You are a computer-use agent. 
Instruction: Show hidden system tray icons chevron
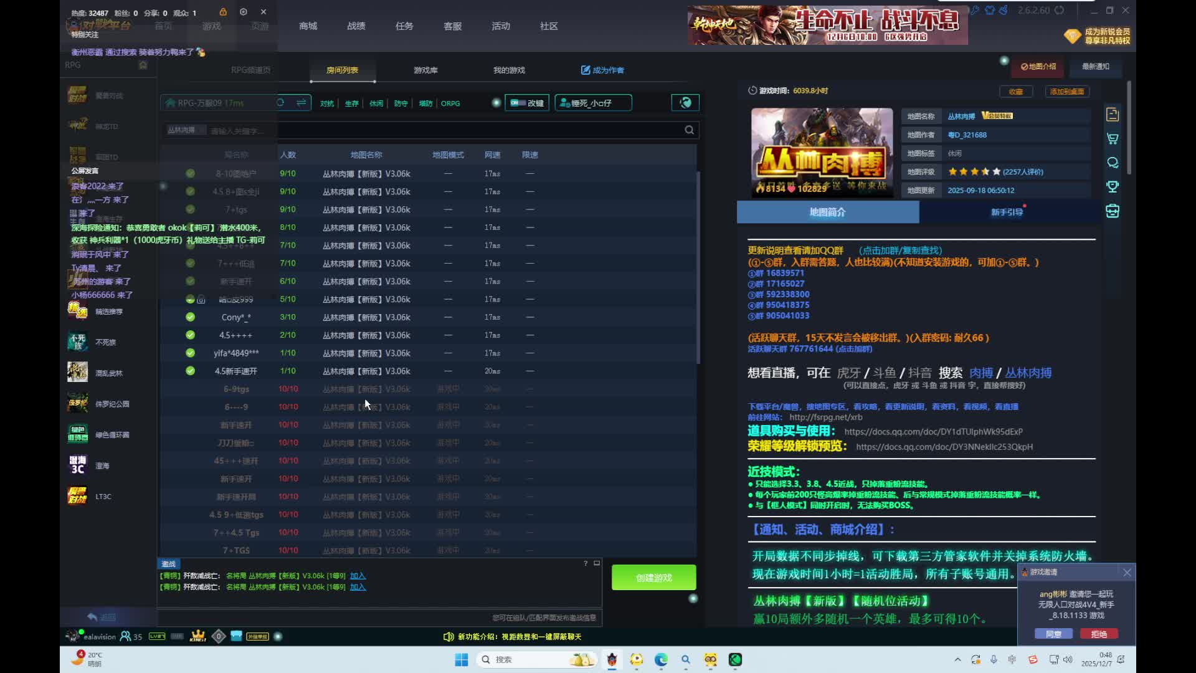[x=957, y=659]
